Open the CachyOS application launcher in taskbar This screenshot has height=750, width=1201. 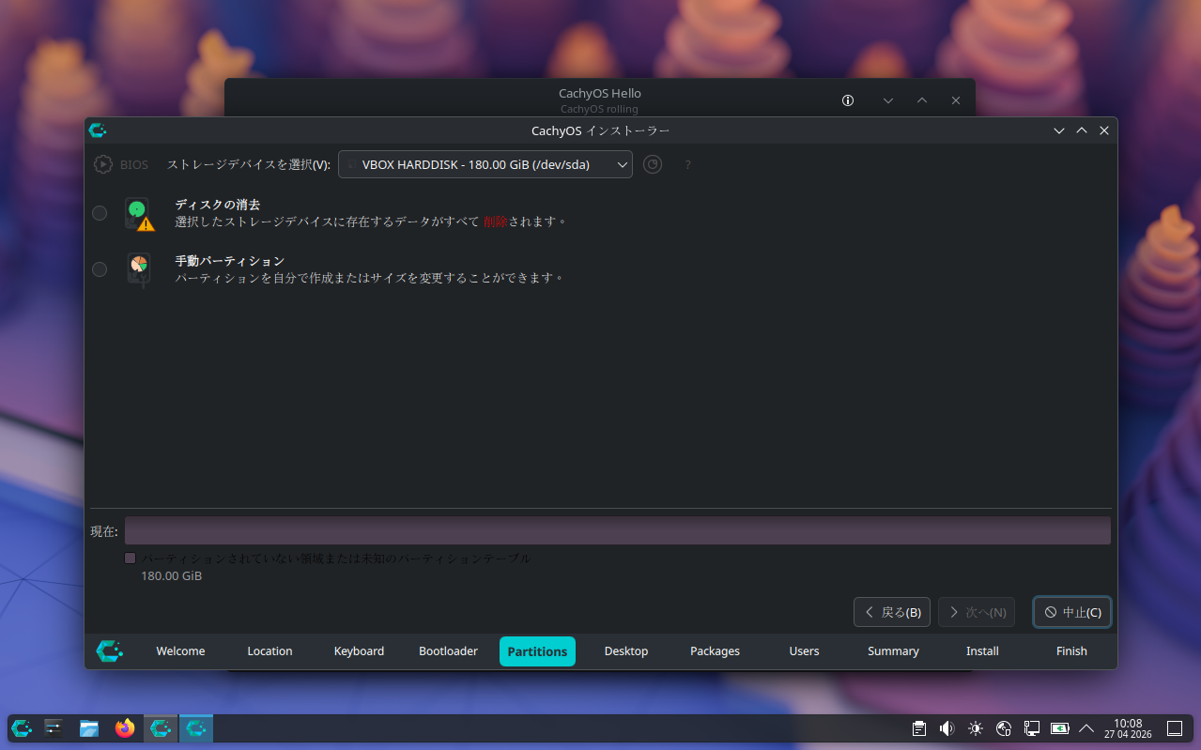(22, 727)
